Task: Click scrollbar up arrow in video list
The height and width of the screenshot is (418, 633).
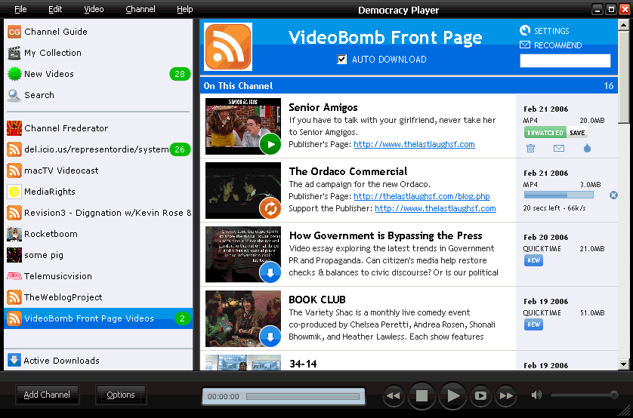Action: pos(623,25)
